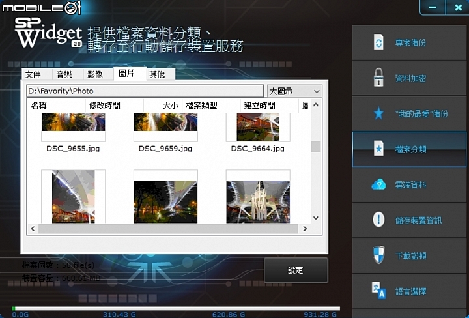Click the D:\Favority\Photo path field
Viewport: 469px width, 318px height.
[145, 91]
